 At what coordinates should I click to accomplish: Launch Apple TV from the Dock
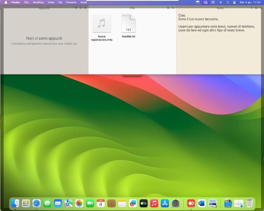point(143,203)
